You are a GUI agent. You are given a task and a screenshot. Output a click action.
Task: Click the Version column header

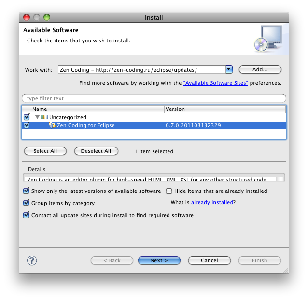click(222, 109)
